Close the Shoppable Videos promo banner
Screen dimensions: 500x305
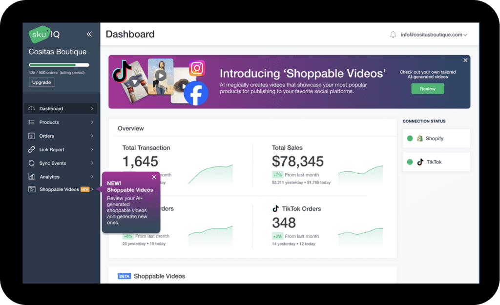(465, 60)
